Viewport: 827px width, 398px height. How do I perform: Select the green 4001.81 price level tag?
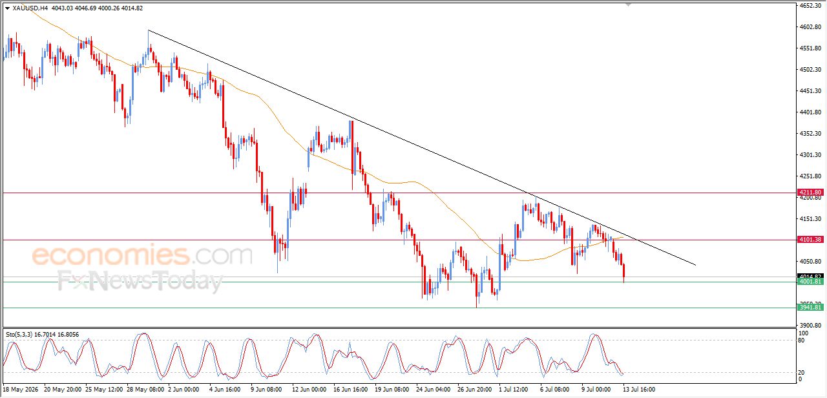coord(810,282)
